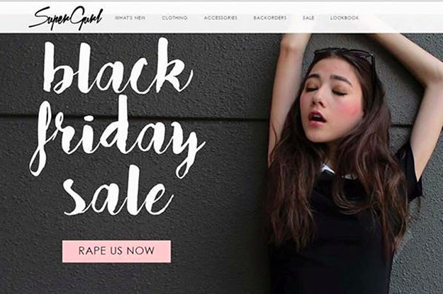Open the WHAT'S NEW menu item
This screenshot has width=443, height=294.
(130, 18)
